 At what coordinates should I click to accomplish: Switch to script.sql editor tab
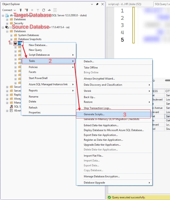coord(130,4)
